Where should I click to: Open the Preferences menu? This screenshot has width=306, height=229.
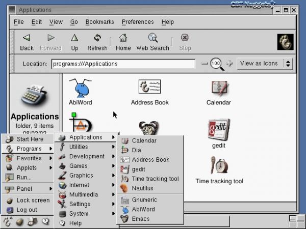point(138,22)
